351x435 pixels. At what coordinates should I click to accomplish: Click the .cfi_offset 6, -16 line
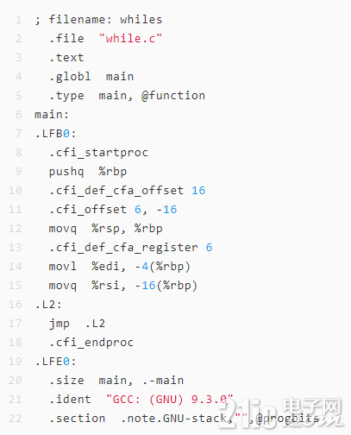point(113,210)
